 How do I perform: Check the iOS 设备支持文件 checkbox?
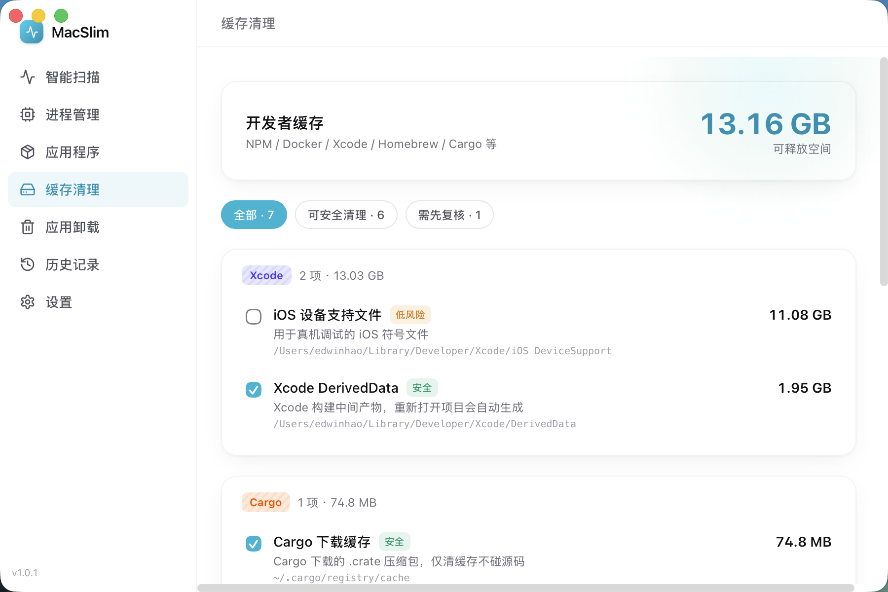click(254, 317)
